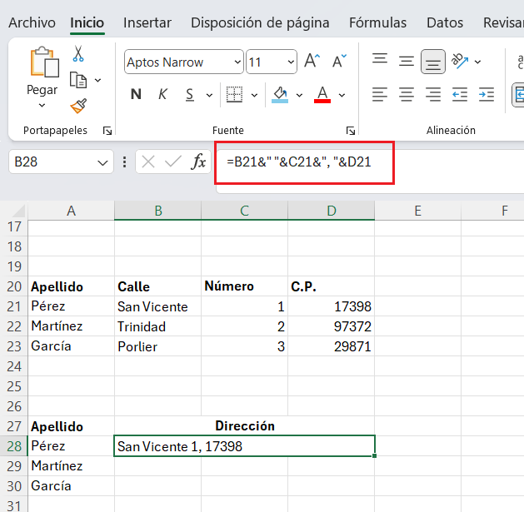Expand underline style dropdown arrow
Screen dimensions: 524x512
(x=210, y=96)
